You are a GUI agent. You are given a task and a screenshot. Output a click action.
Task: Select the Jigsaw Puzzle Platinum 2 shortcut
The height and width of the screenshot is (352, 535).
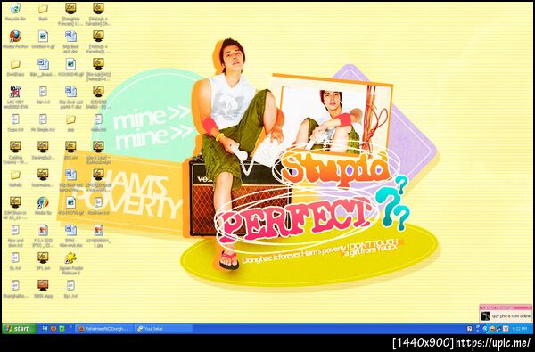[x=70, y=263]
